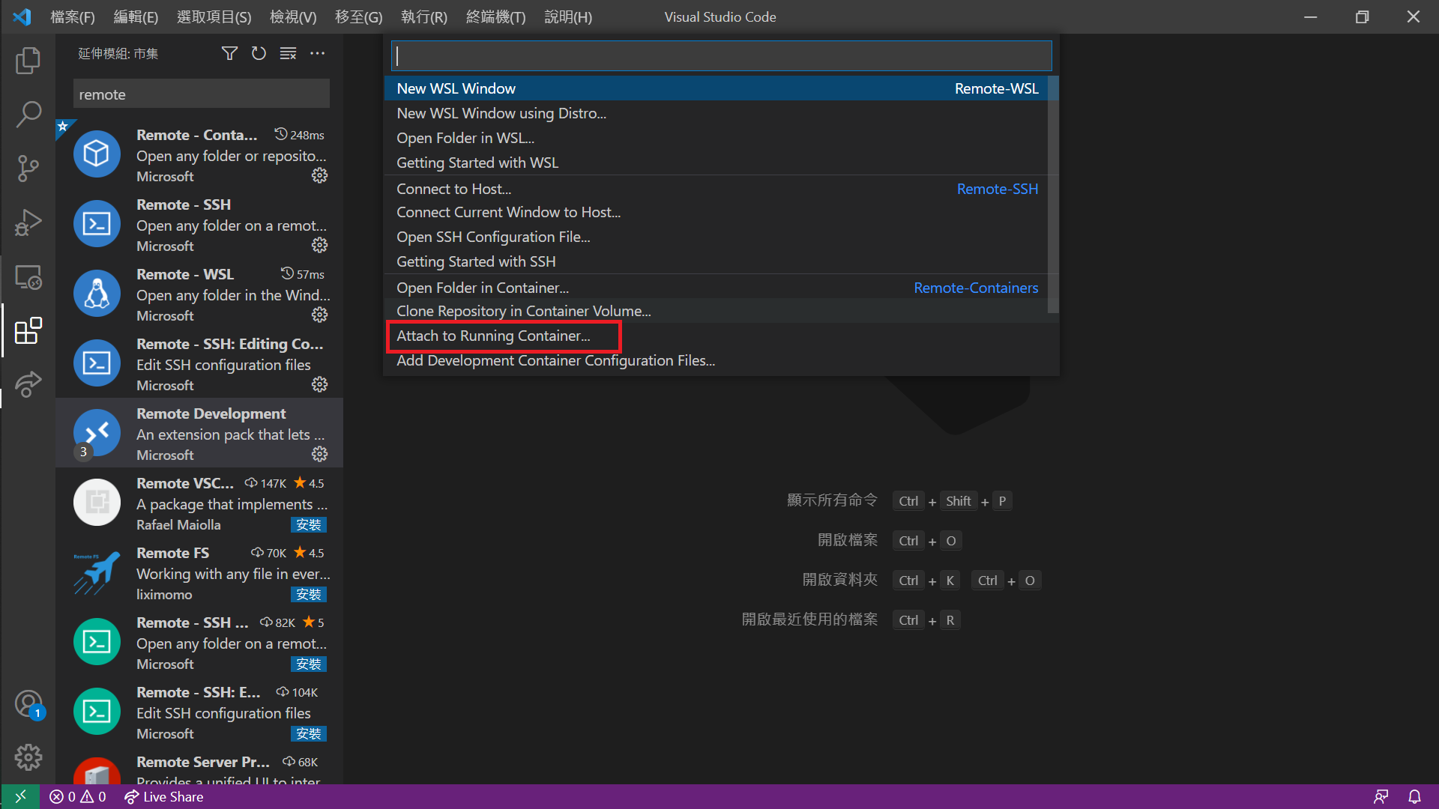Open Source Control view icon
This screenshot has width=1439, height=809.
pos(28,169)
